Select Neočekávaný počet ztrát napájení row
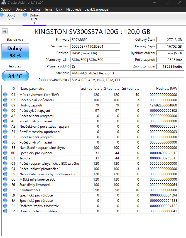The height and width of the screenshot is (238, 186). [x=90, y=127]
